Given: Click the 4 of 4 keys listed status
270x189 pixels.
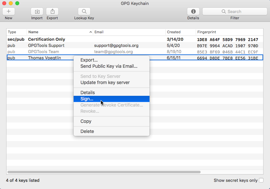Looking at the screenshot, I should 23,180.
